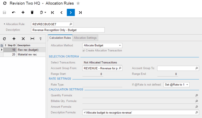The width and height of the screenshot is (202, 118).
Task: Toggle Create Allocation Transaction checkbox
Action: click(84, 51)
